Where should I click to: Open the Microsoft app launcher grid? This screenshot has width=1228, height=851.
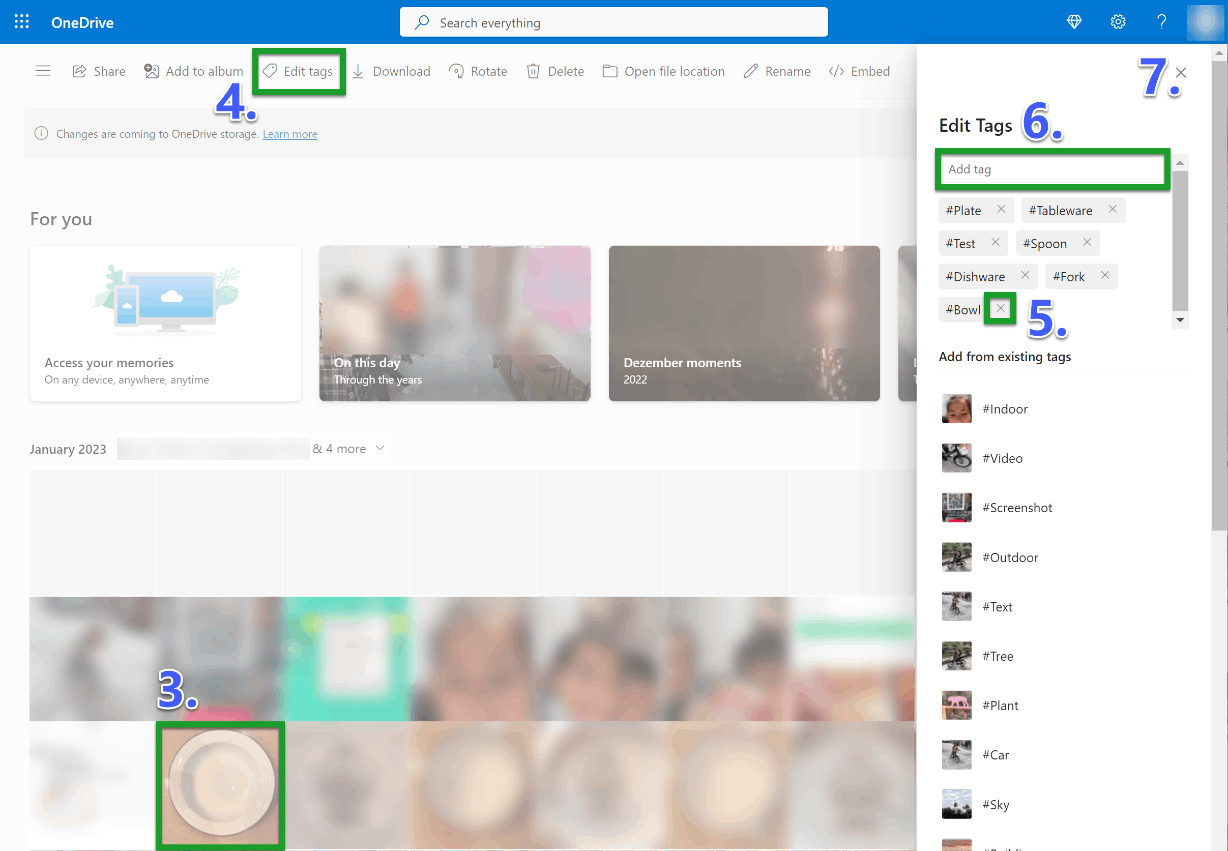coord(21,22)
